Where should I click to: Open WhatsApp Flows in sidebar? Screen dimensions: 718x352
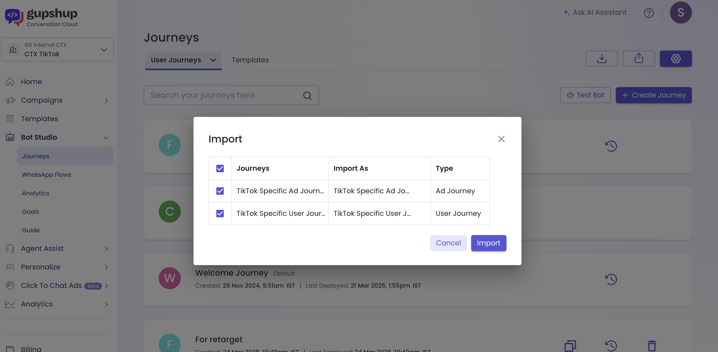pyautogui.click(x=47, y=175)
